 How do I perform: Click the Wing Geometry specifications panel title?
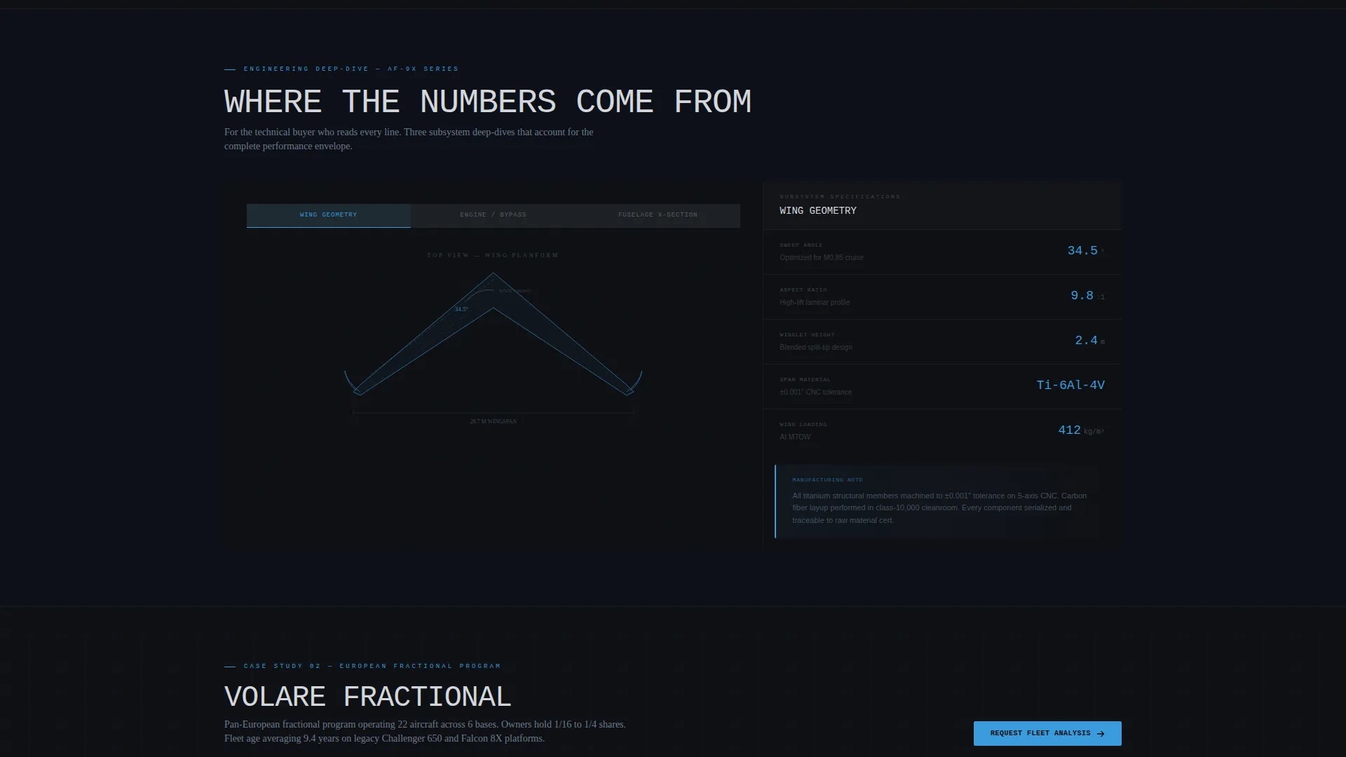tap(818, 210)
